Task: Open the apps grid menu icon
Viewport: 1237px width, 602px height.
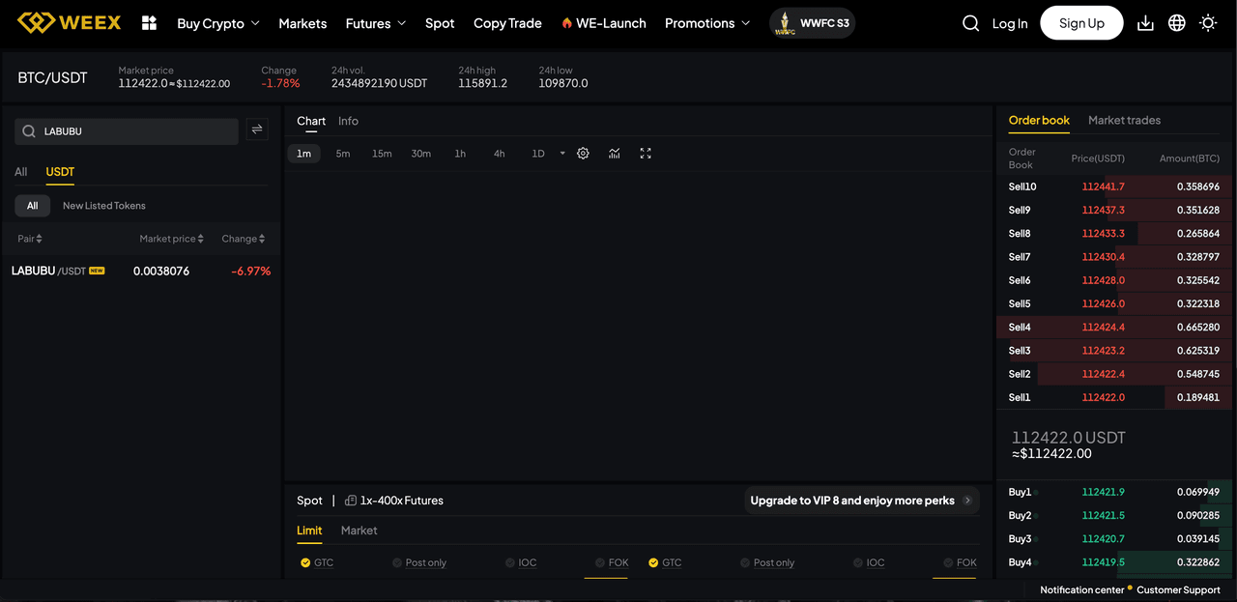Action: pos(149,23)
